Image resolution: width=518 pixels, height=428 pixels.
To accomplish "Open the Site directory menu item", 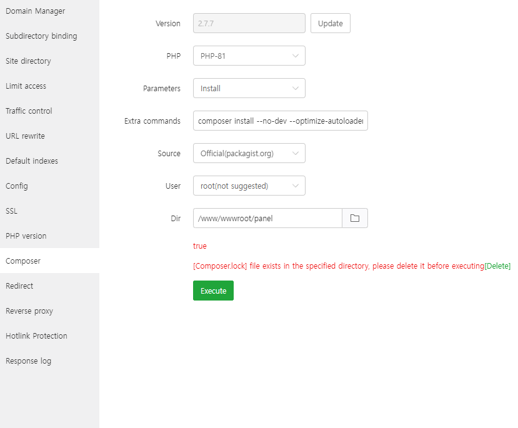I will click(x=28, y=61).
